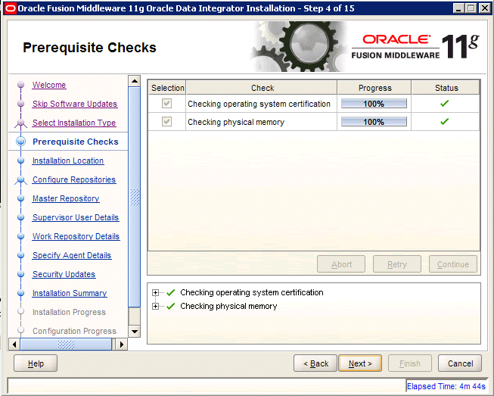Toggle checkbox for physical memory check
494x396 pixels.
point(166,121)
